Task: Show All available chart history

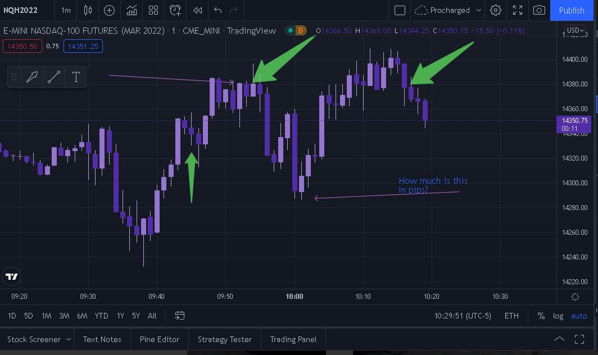Action: coord(152,316)
